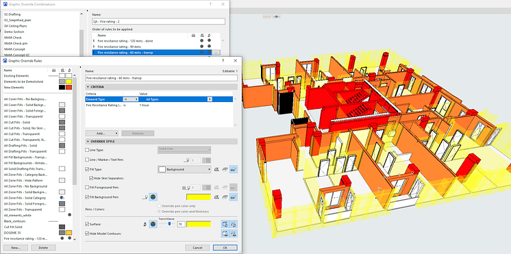Click the New... button
511x254 pixels.
point(16,248)
